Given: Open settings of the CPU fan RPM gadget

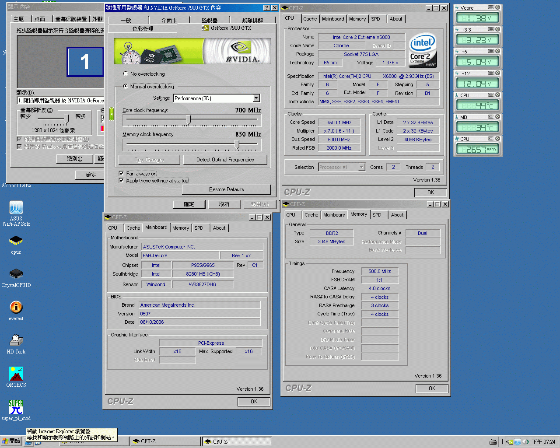Looking at the screenshot, I should pyautogui.click(x=491, y=139).
